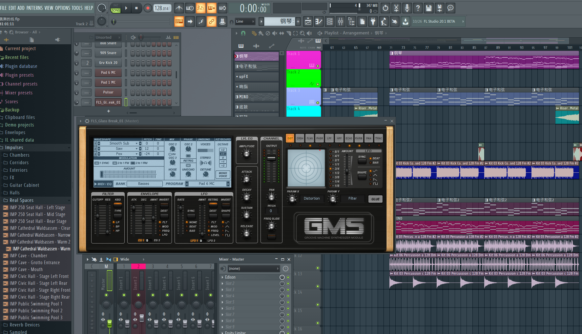Open the one-click audio recording microphone
The width and height of the screenshot is (582, 334).
(x=407, y=8)
